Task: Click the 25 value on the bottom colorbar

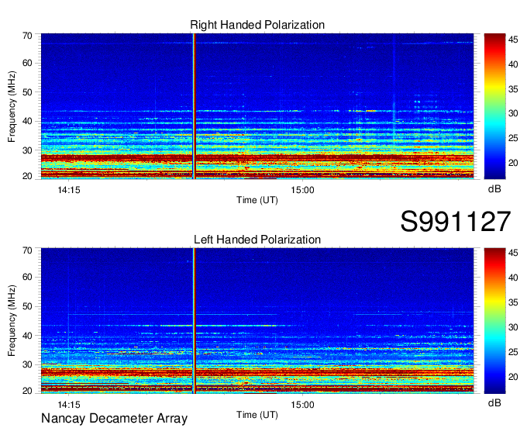Action: (513, 352)
